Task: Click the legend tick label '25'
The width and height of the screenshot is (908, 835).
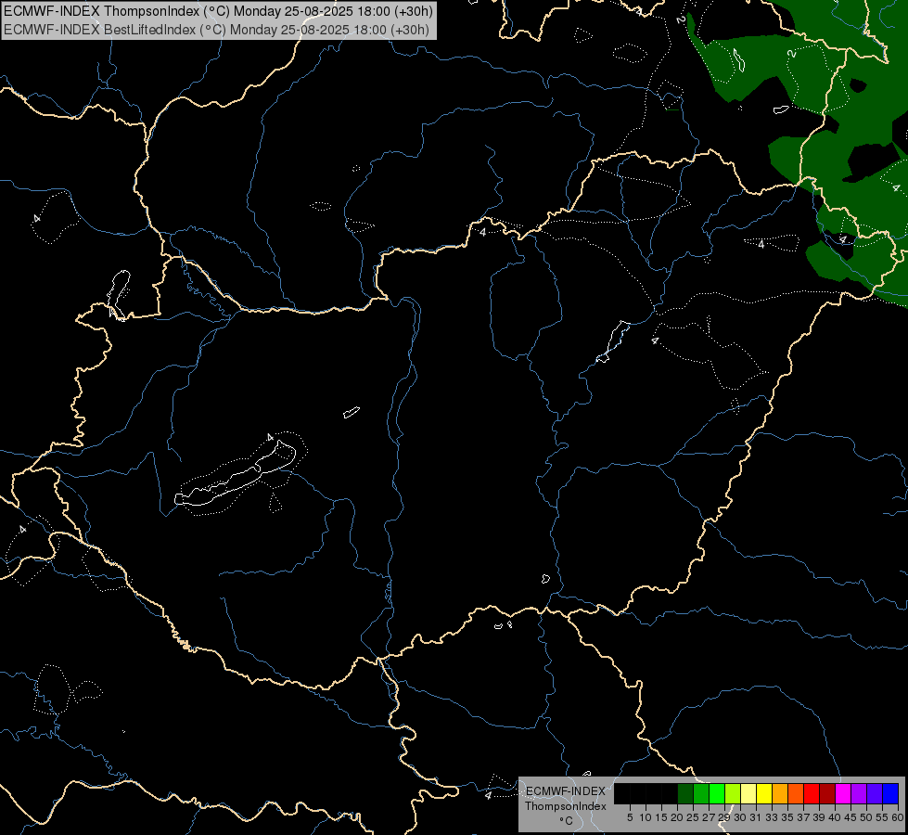Action: point(693,817)
